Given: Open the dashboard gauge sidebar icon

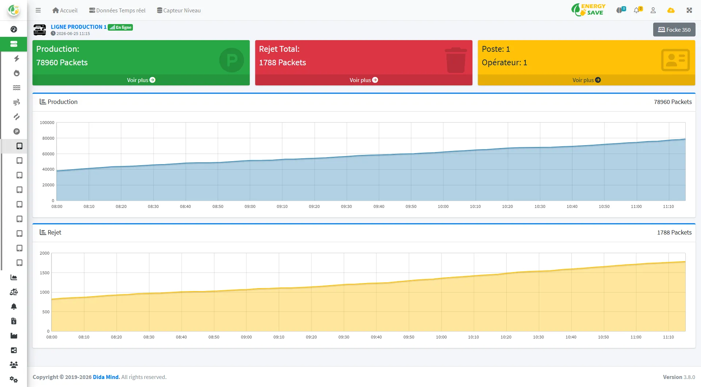Looking at the screenshot, I should pyautogui.click(x=14, y=29).
